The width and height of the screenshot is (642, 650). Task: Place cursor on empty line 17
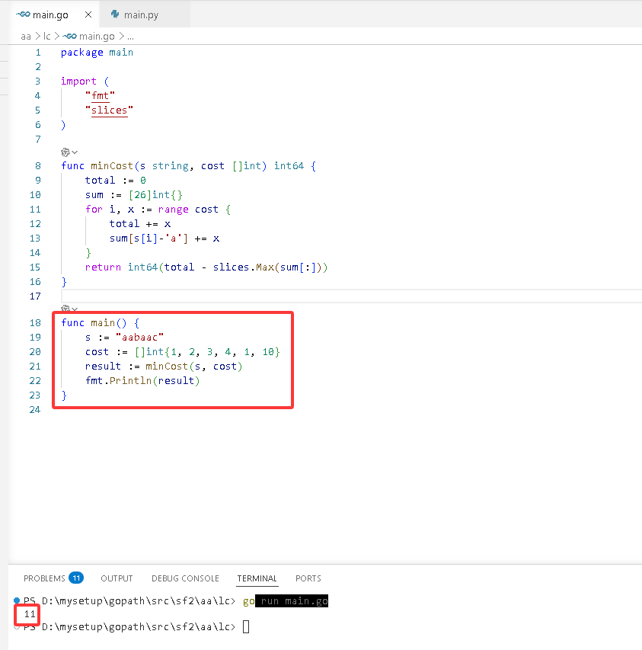click(x=351, y=296)
